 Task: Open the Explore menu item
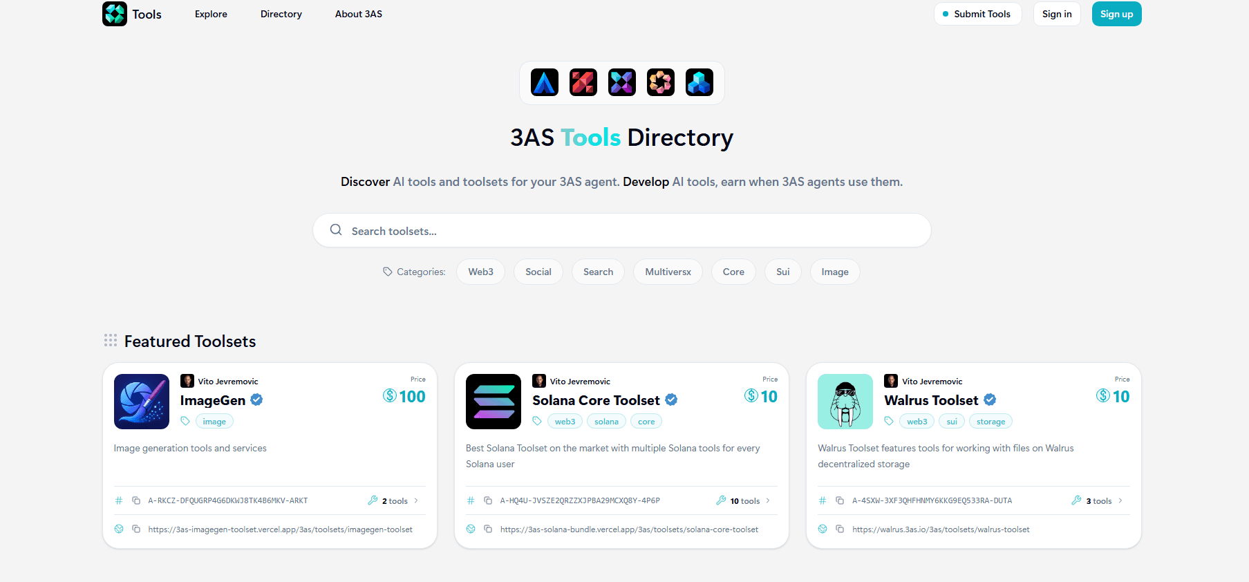coord(211,14)
